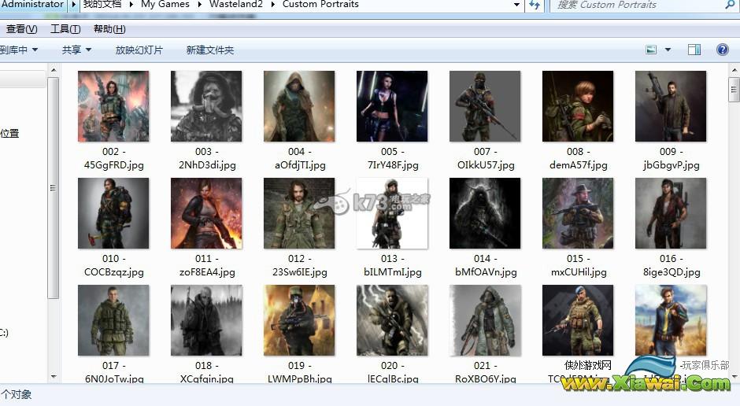The image size is (740, 406).
Task: Select thumbnail 015 - mxCUHil.jpg
Action: pos(578,213)
